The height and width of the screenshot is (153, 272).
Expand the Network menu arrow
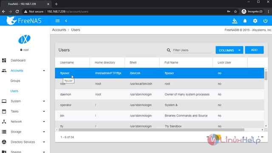[x=44, y=122]
